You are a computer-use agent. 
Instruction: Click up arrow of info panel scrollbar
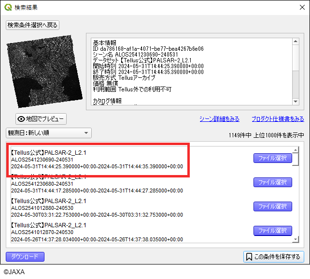296,41
